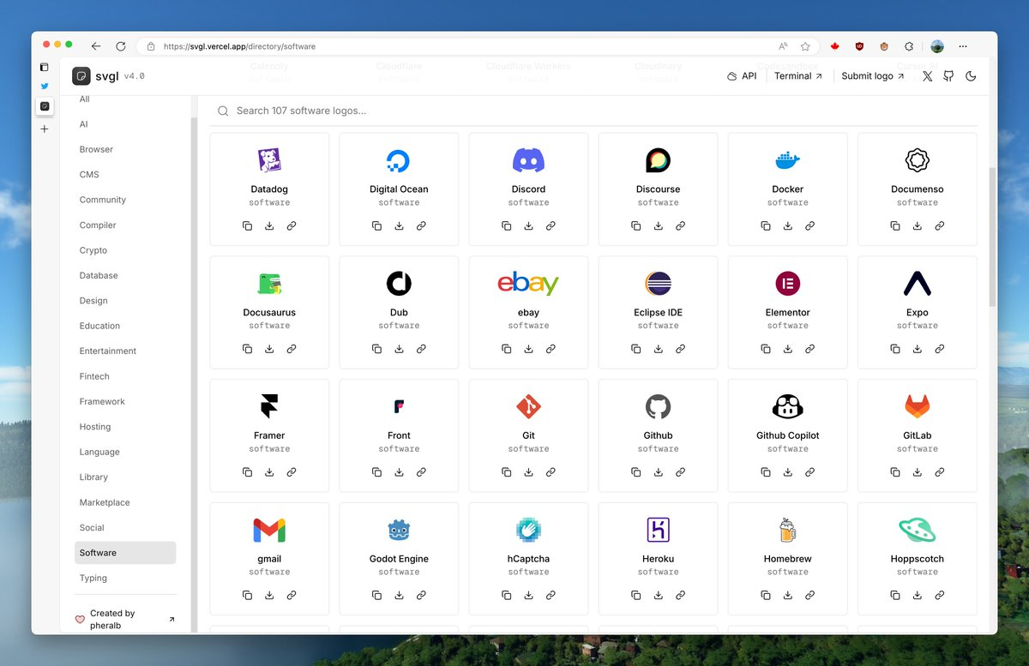Click the hCaptcha logo thumbnail
1029x666 pixels.
click(528, 530)
